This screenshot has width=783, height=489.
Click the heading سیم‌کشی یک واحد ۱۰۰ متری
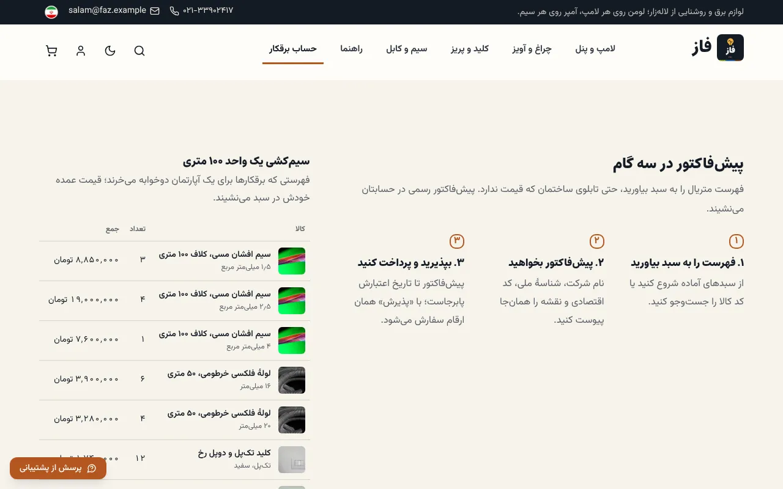pyautogui.click(x=247, y=161)
